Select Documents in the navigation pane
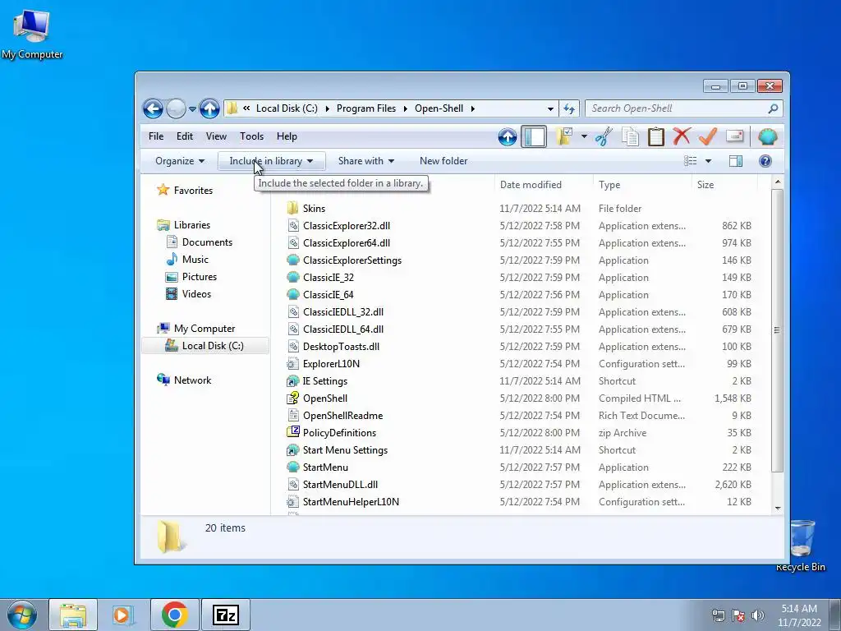The width and height of the screenshot is (841, 631). [207, 242]
